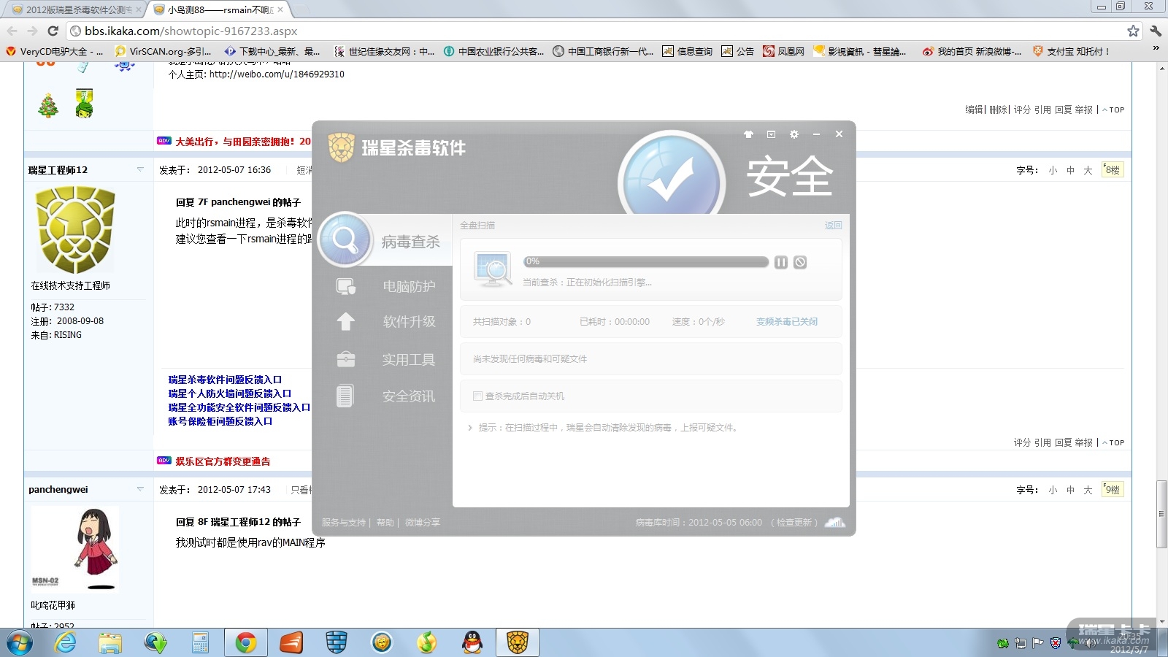Switch to Chrome in the taskbar
The image size is (1168, 657).
246,642
